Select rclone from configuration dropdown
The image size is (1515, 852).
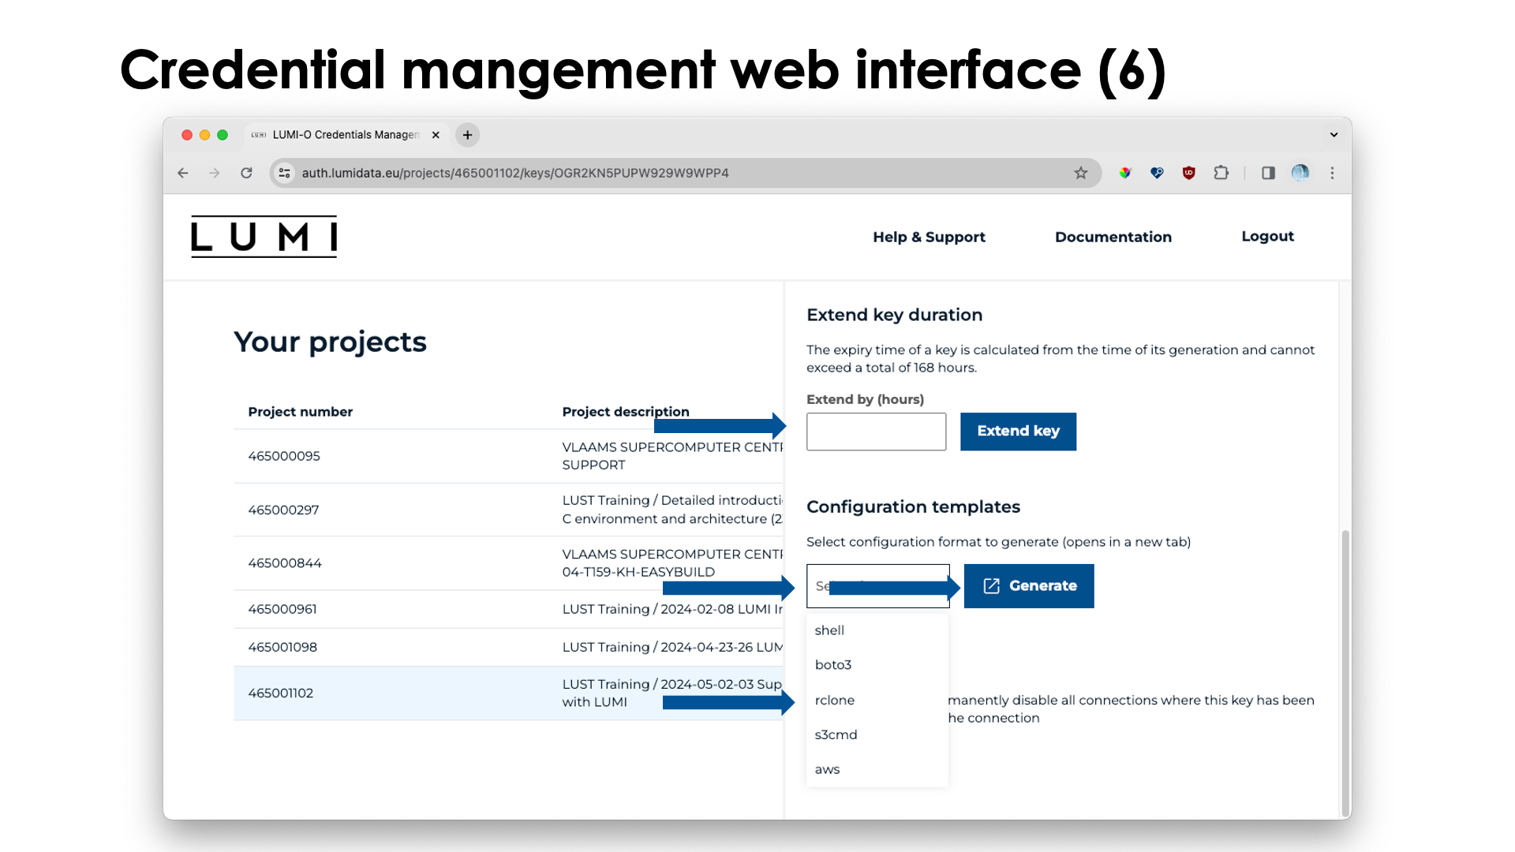click(835, 699)
